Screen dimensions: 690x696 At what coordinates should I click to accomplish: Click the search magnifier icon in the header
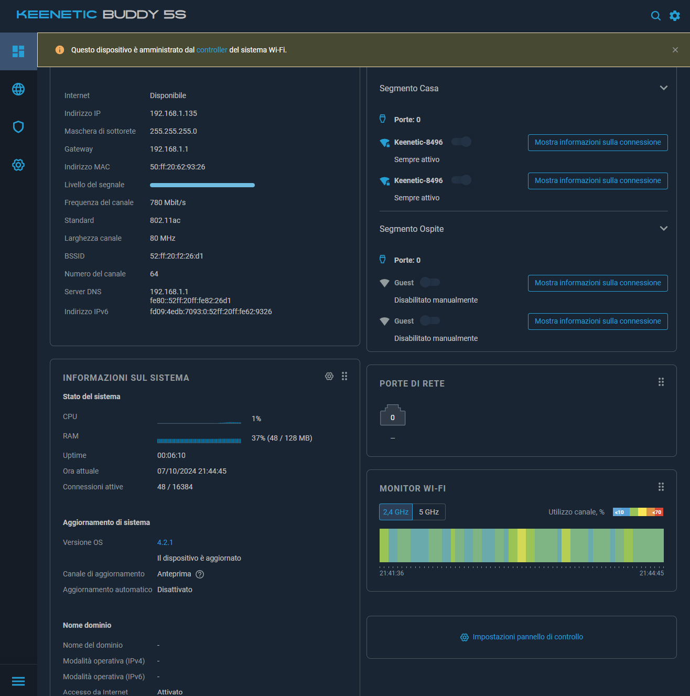click(x=655, y=16)
